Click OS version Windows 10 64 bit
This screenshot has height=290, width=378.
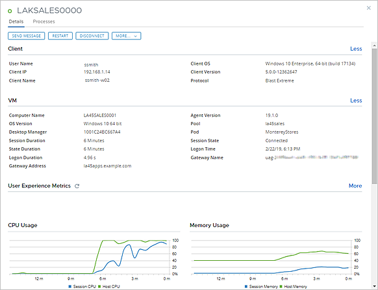tap(103, 123)
